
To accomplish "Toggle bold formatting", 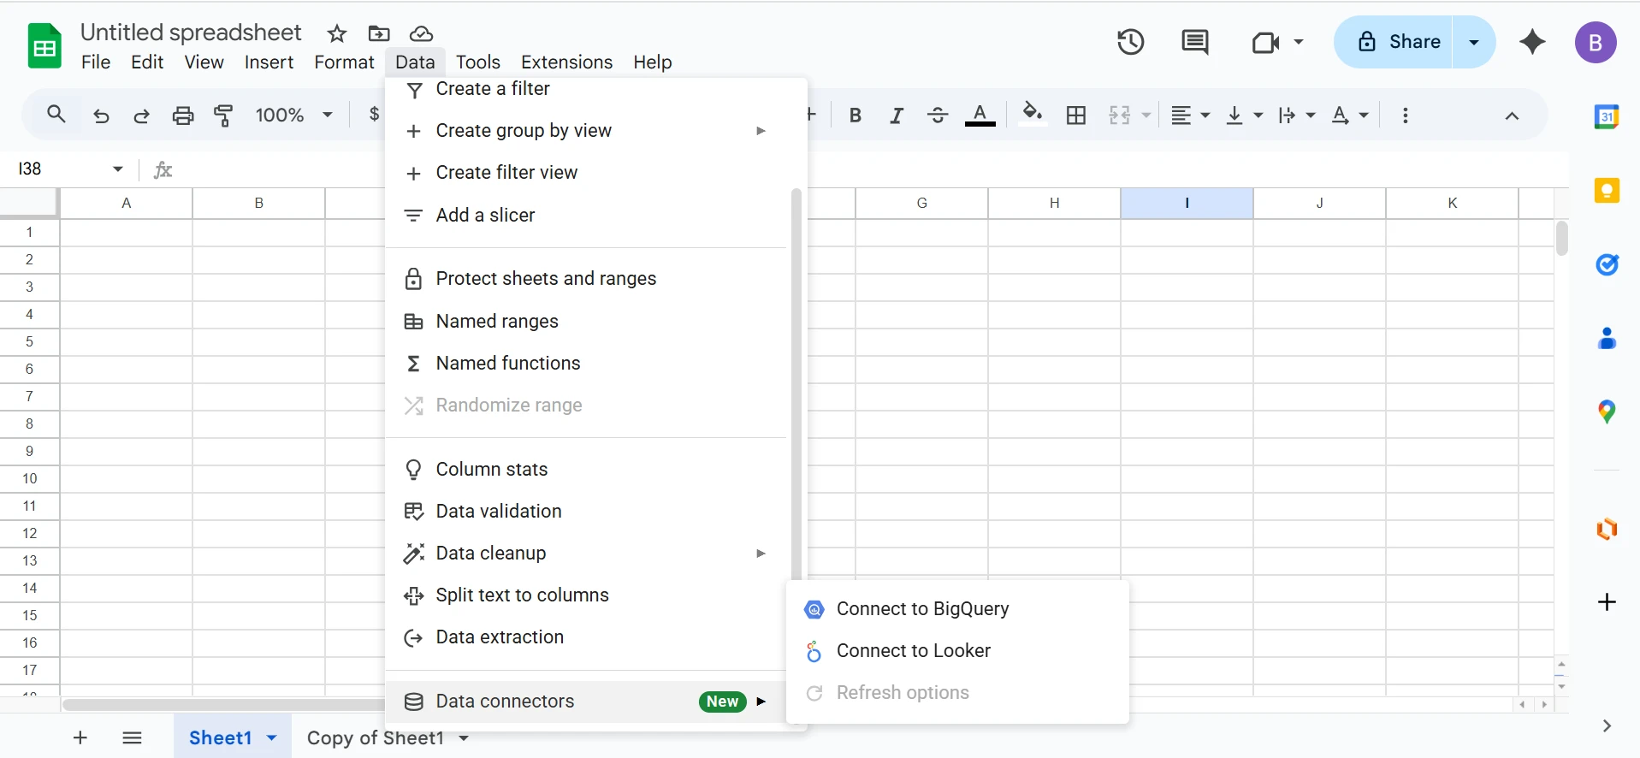I will tap(855, 115).
